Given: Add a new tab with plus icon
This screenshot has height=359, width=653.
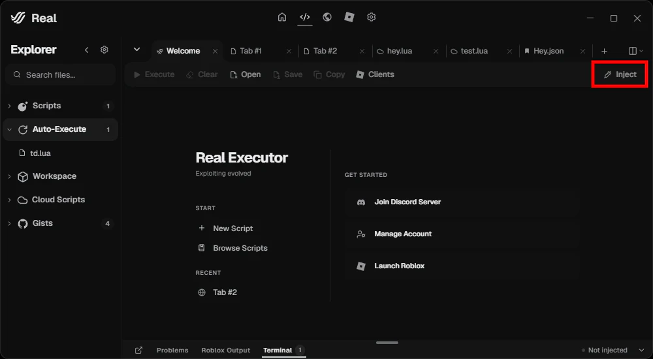Looking at the screenshot, I should point(605,51).
